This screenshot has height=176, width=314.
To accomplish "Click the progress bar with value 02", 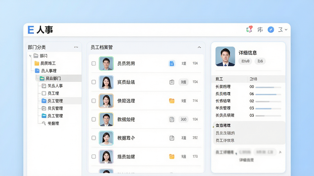I will click(268, 101).
